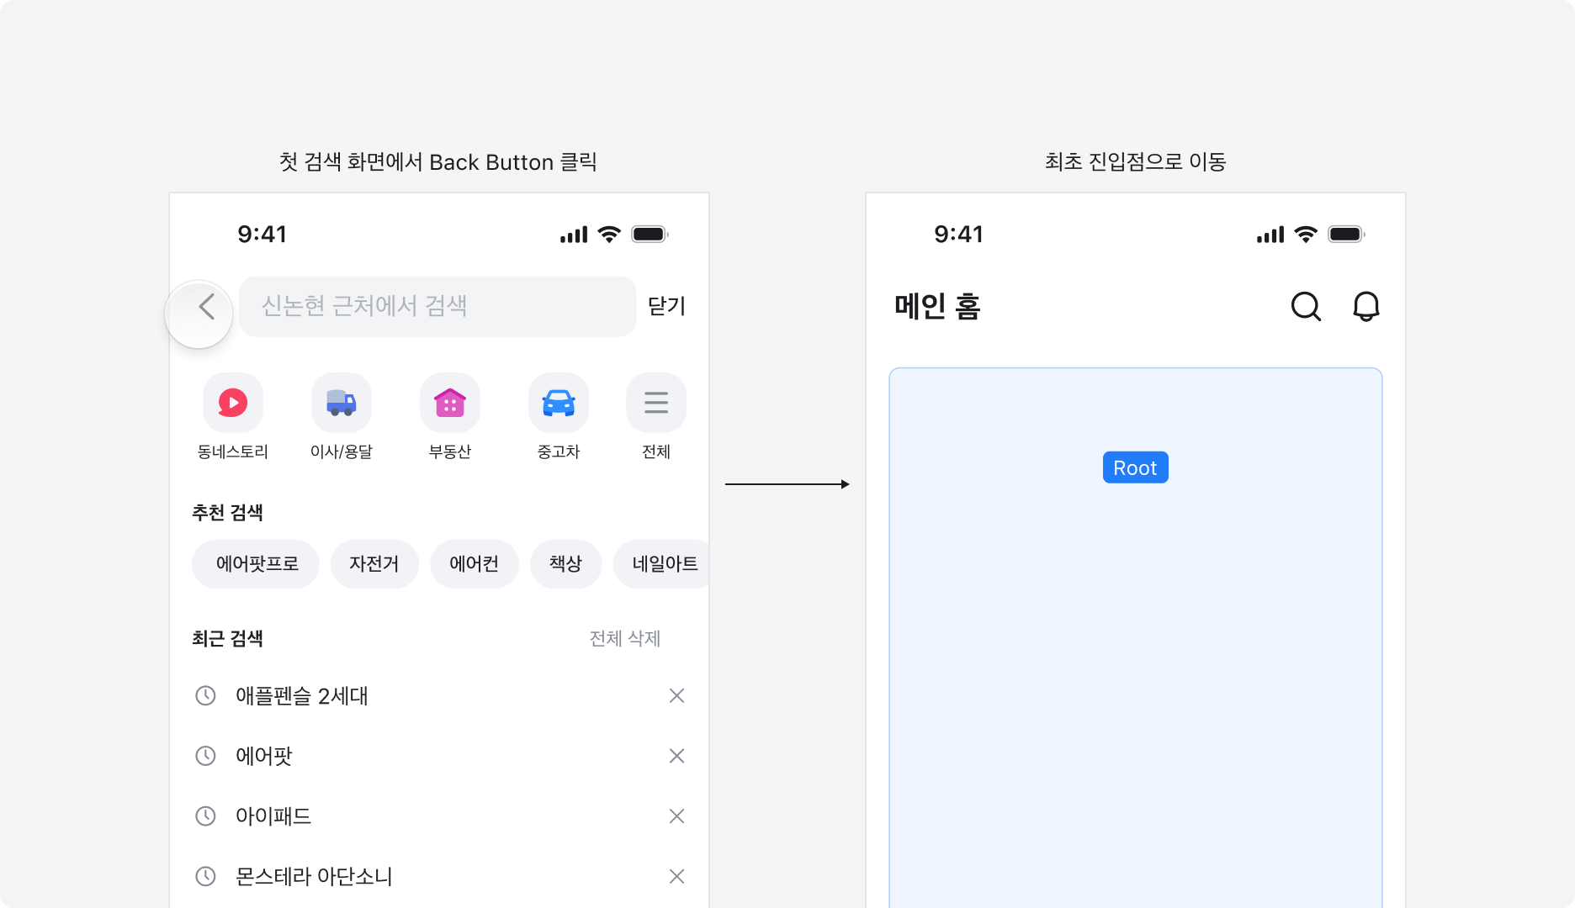Click the 메인 홈 title
1575x908 pixels.
tap(937, 307)
